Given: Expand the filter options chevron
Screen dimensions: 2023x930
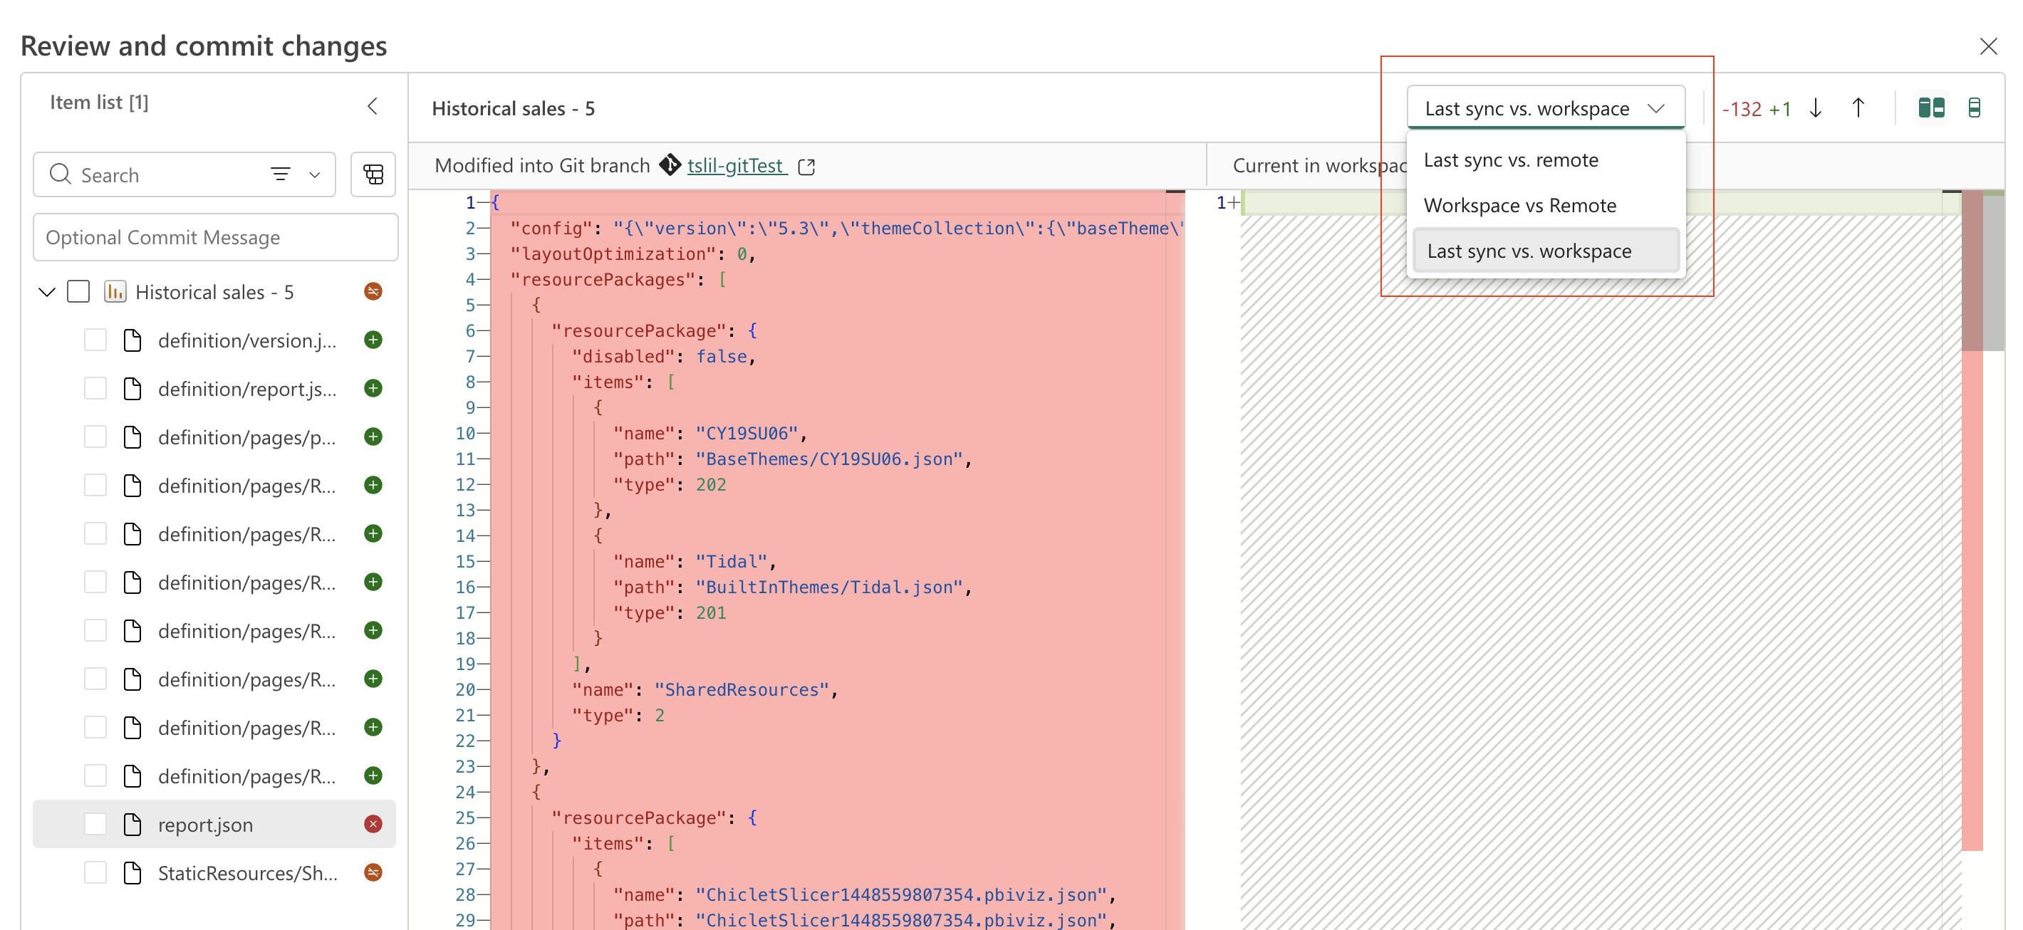Looking at the screenshot, I should (x=315, y=174).
